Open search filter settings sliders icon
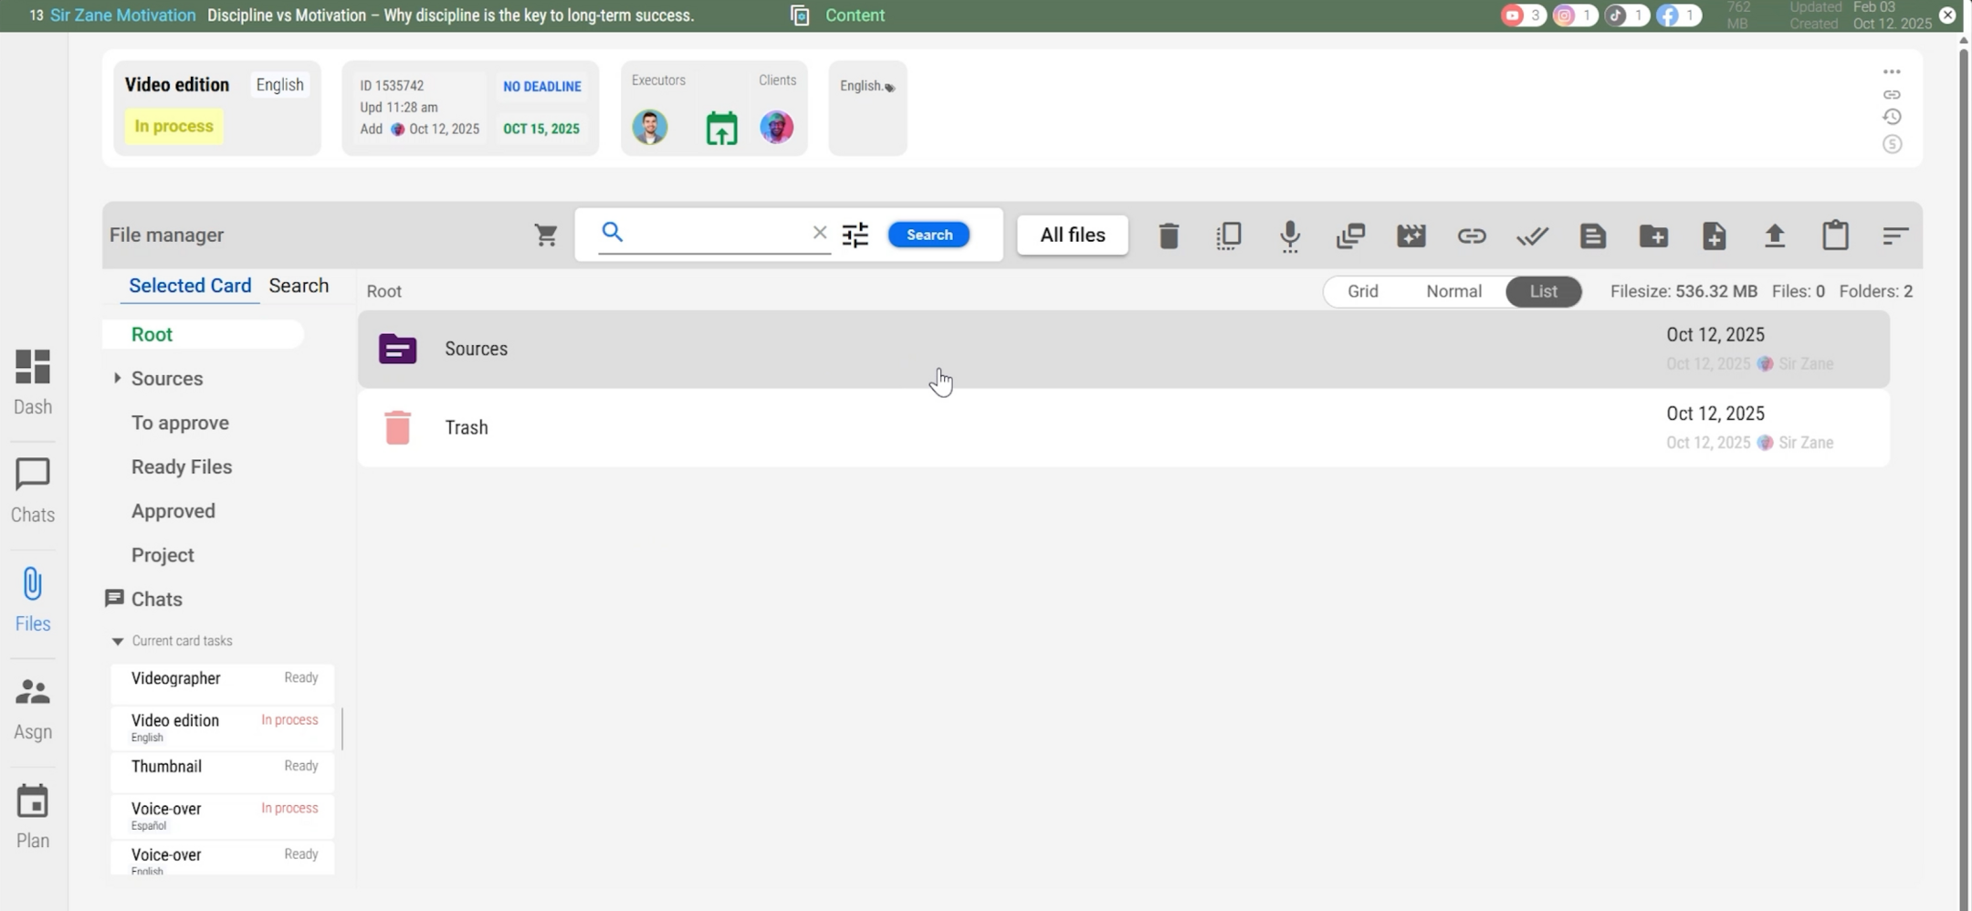 click(x=855, y=236)
